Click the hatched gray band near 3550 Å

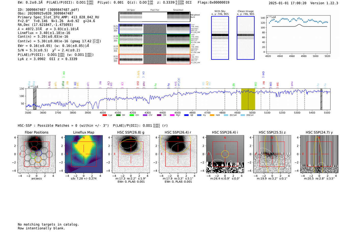[x=35, y=99]
